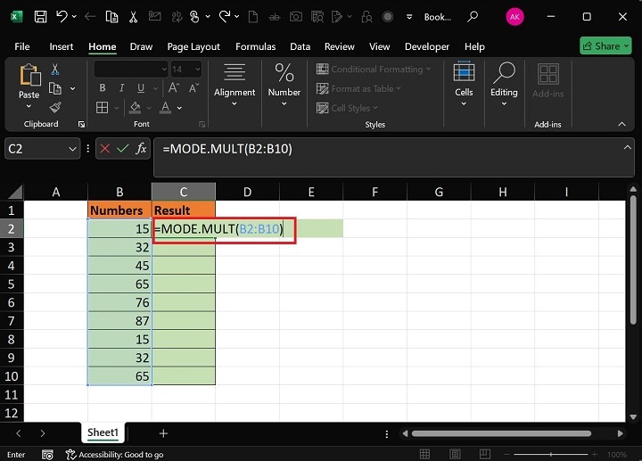Viewport: 642px width, 461px height.
Task: Cancel formula entry with red X
Action: 105,149
